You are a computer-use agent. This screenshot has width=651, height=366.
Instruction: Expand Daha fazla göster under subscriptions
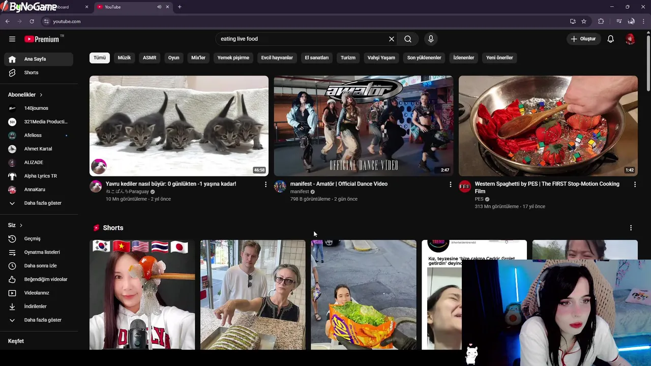pos(39,203)
